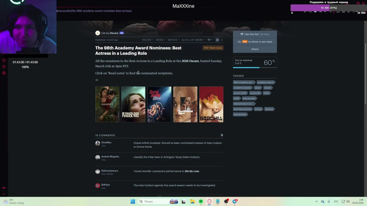Open OBS Studio from the taskbar
This screenshot has height=206, width=367.
click(x=226, y=201)
